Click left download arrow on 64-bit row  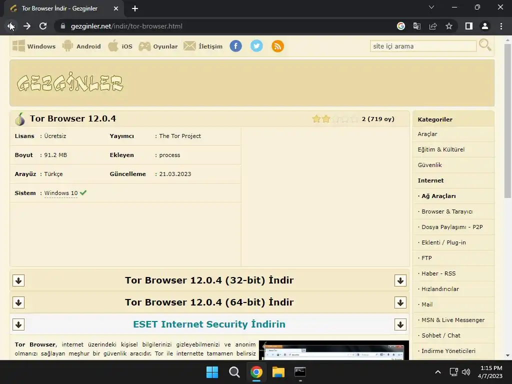coord(18,302)
